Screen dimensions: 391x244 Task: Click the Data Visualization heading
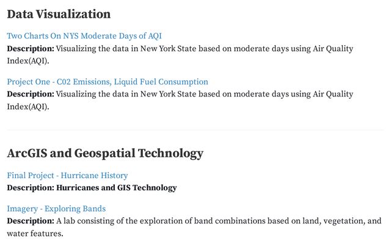[59, 14]
